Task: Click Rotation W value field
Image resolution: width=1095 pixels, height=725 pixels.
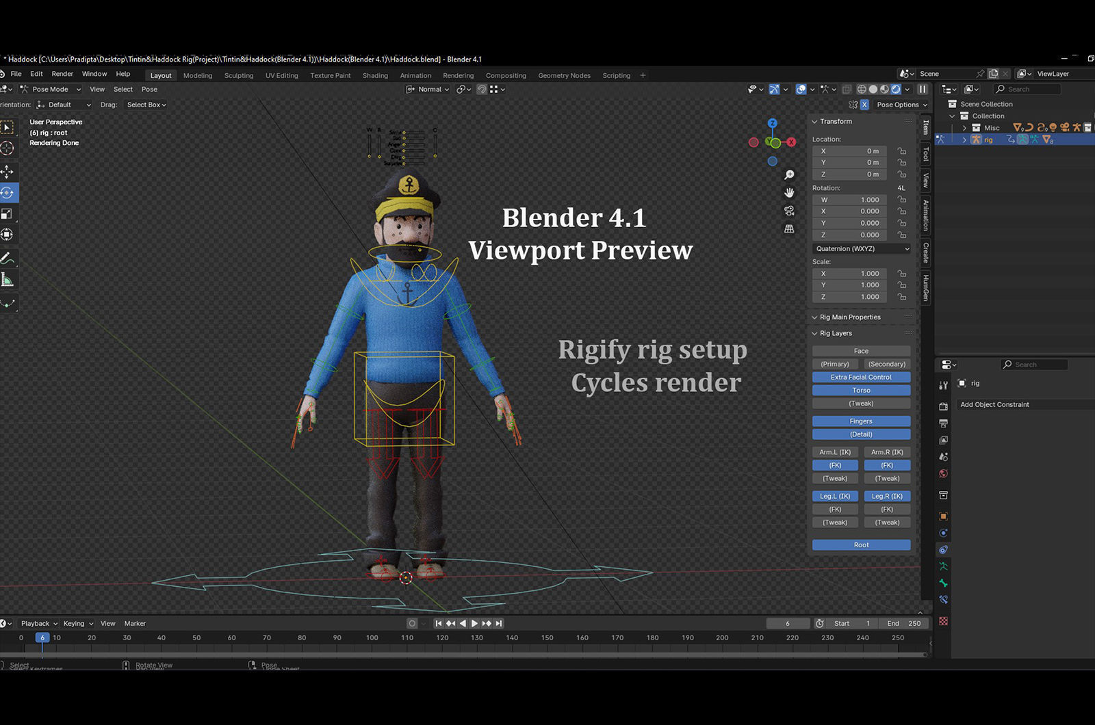Action: pyautogui.click(x=849, y=200)
